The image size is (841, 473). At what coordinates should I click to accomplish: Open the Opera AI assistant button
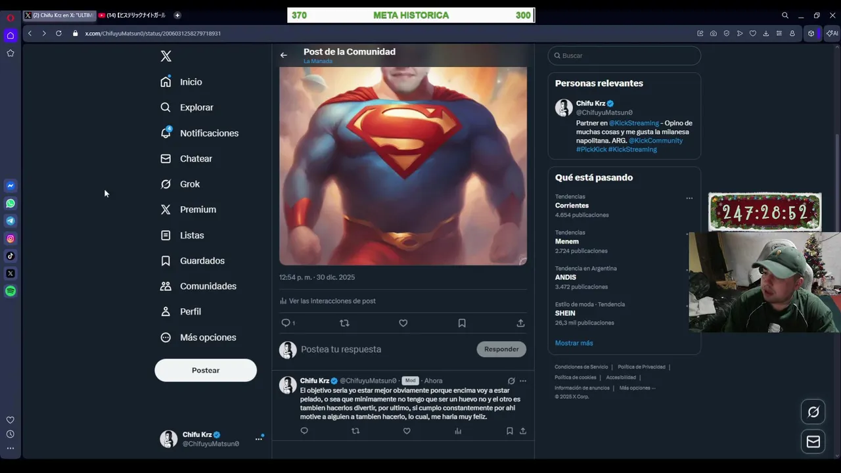pyautogui.click(x=832, y=34)
